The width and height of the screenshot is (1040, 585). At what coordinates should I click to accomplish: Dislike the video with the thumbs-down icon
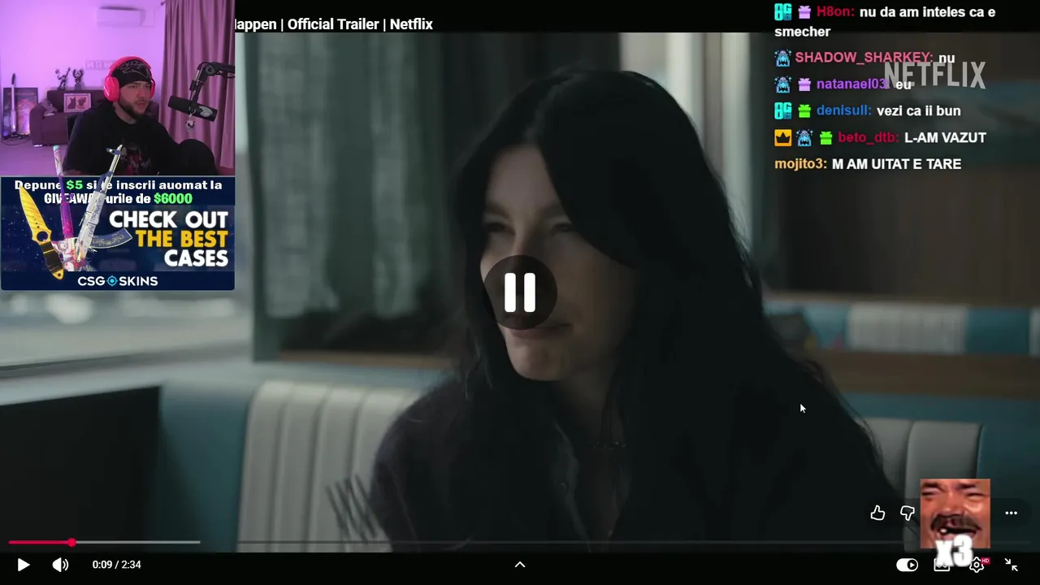tap(908, 513)
